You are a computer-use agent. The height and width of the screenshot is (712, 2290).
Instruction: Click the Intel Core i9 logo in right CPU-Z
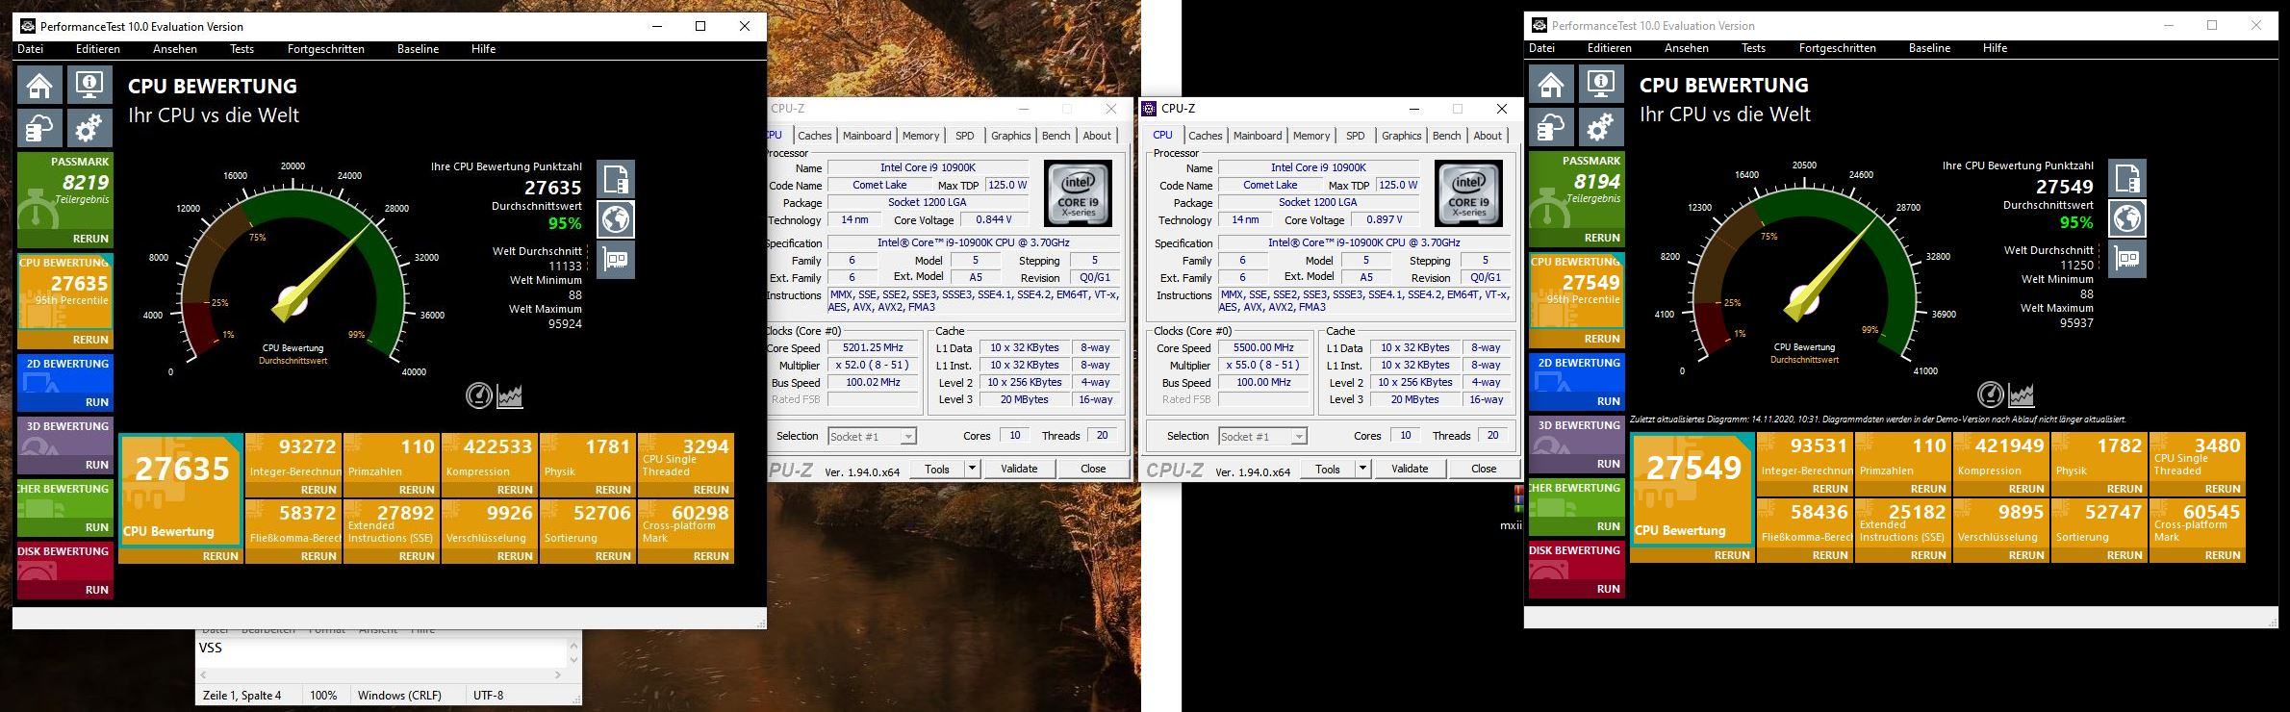click(1468, 193)
